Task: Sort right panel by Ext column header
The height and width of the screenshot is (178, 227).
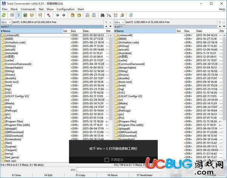Action: [179, 31]
